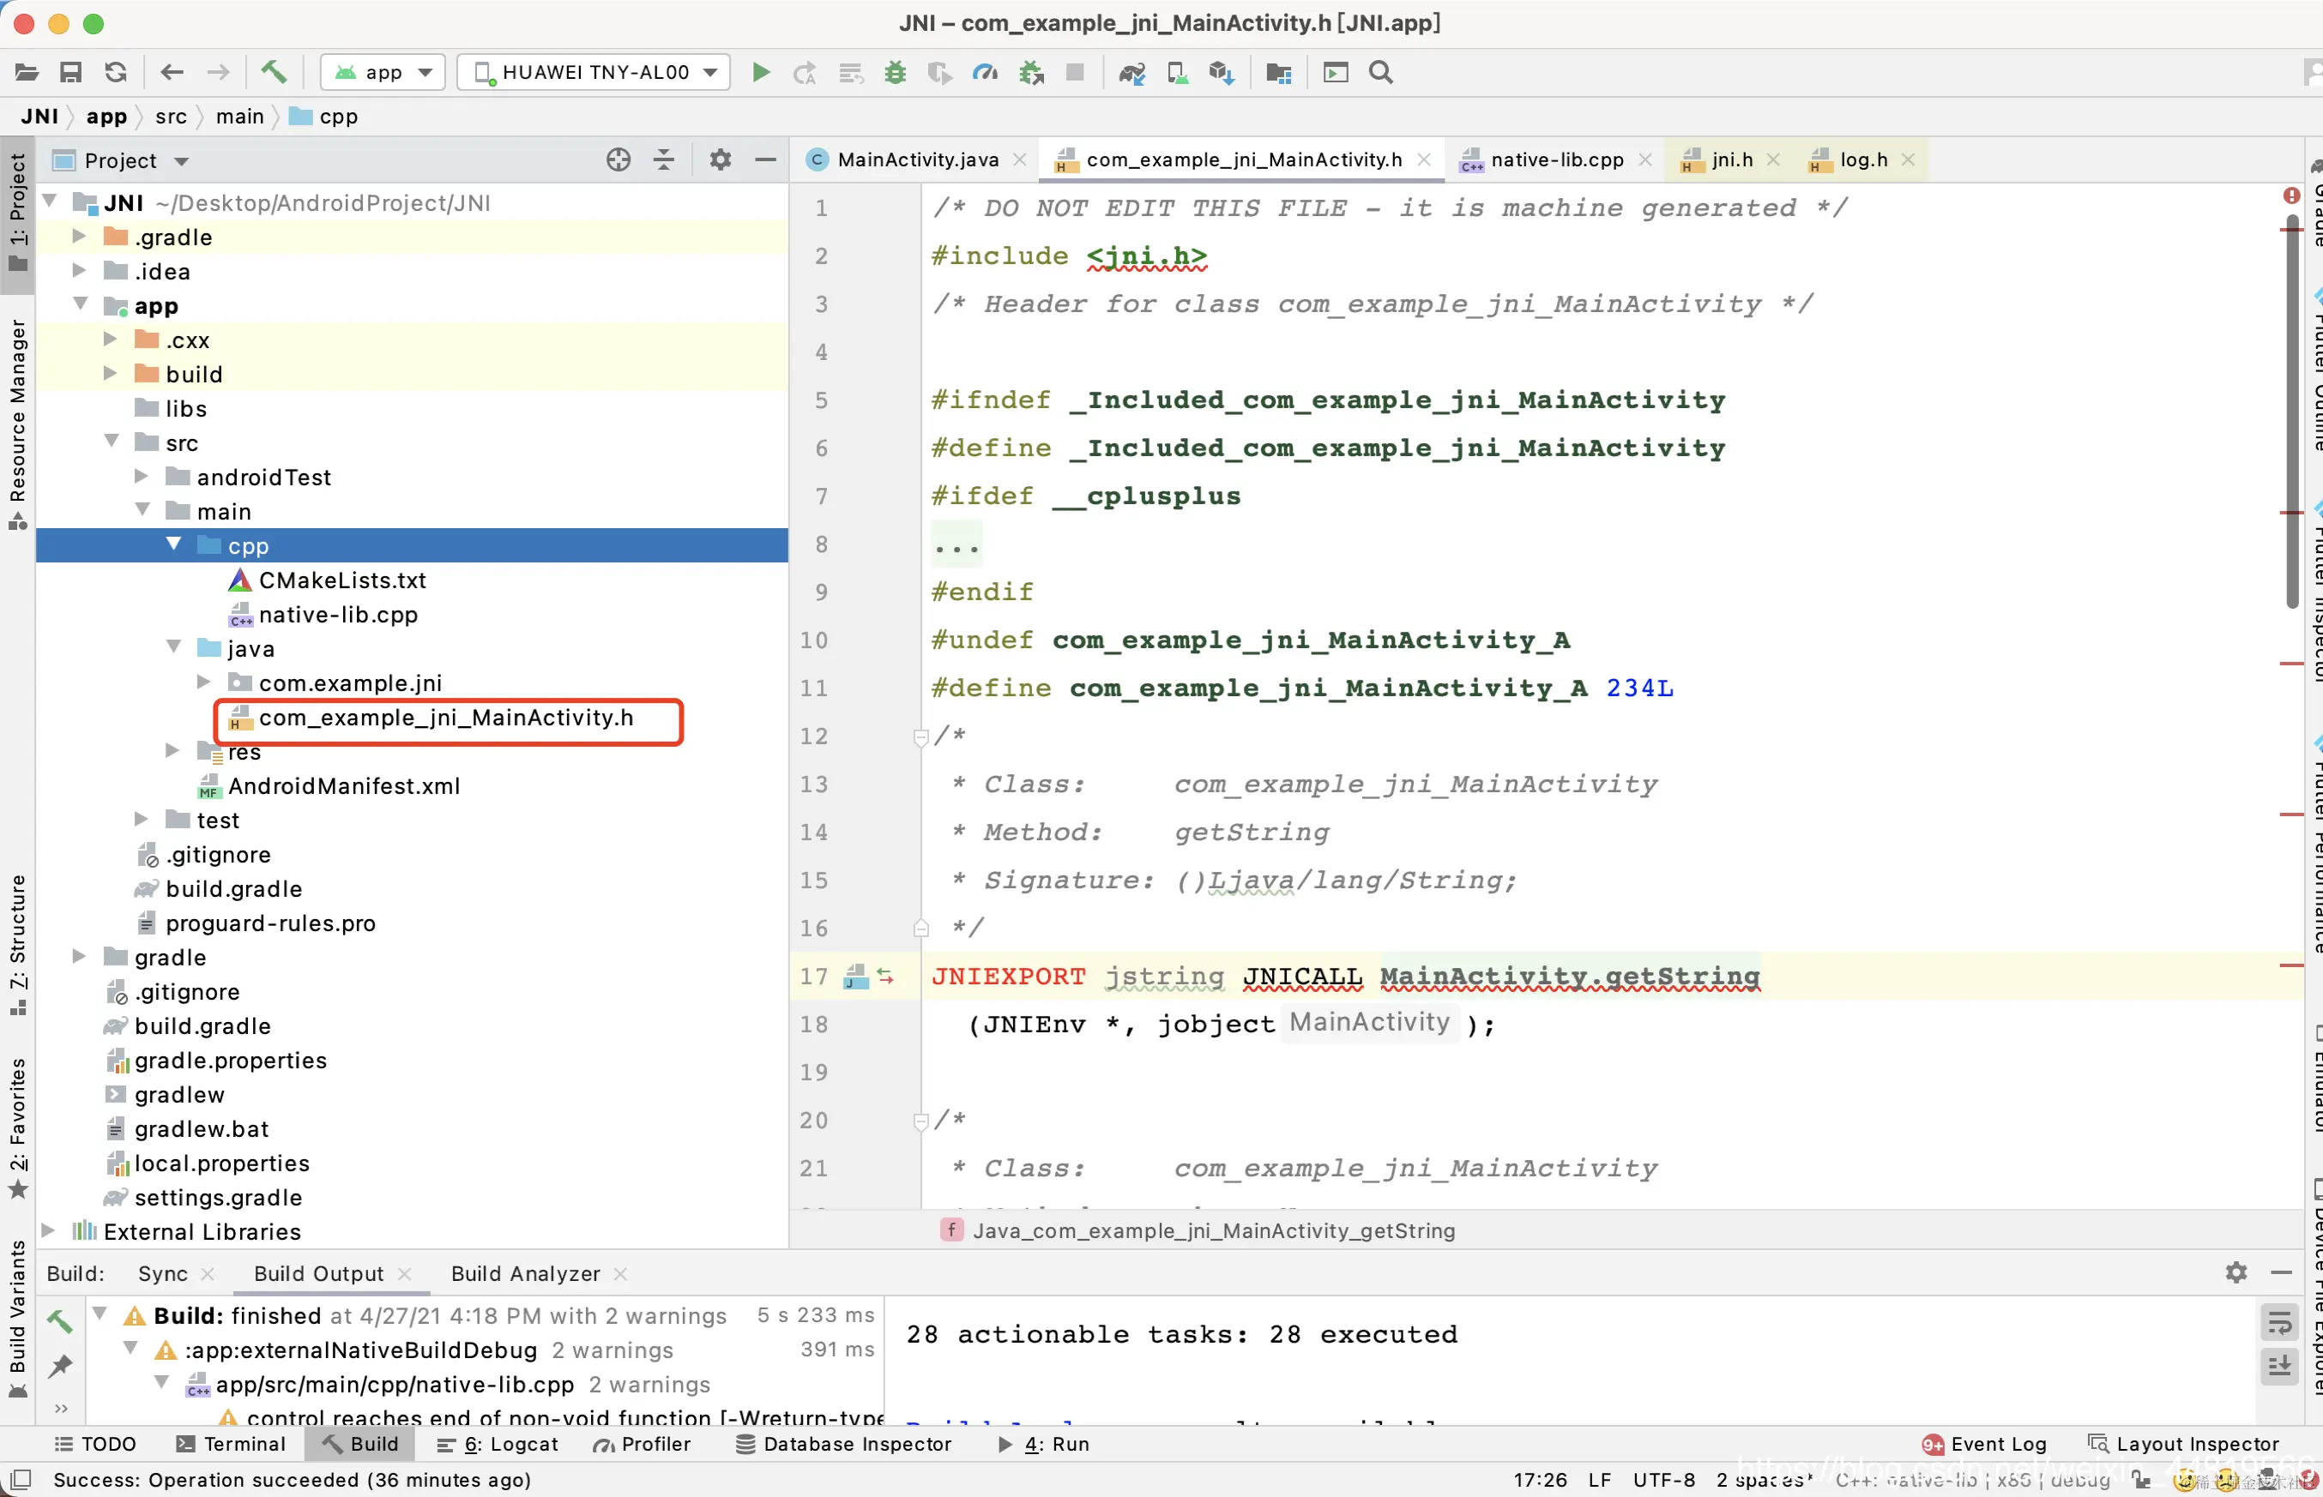
Task: Open Search Everywhere magnifier icon
Action: coord(1379,72)
